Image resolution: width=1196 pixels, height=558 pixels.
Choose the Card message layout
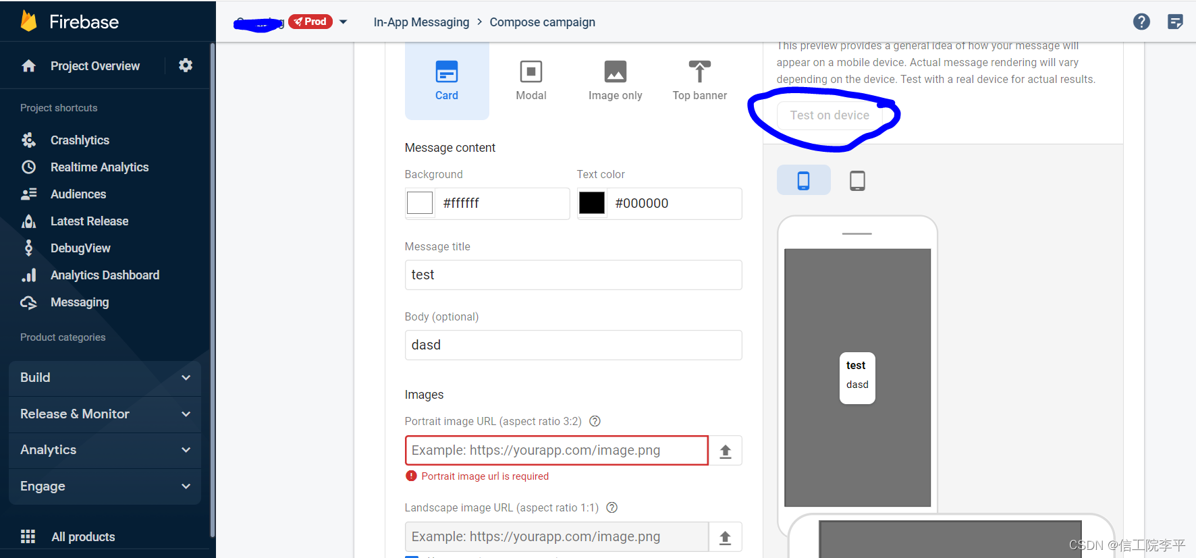tap(447, 81)
